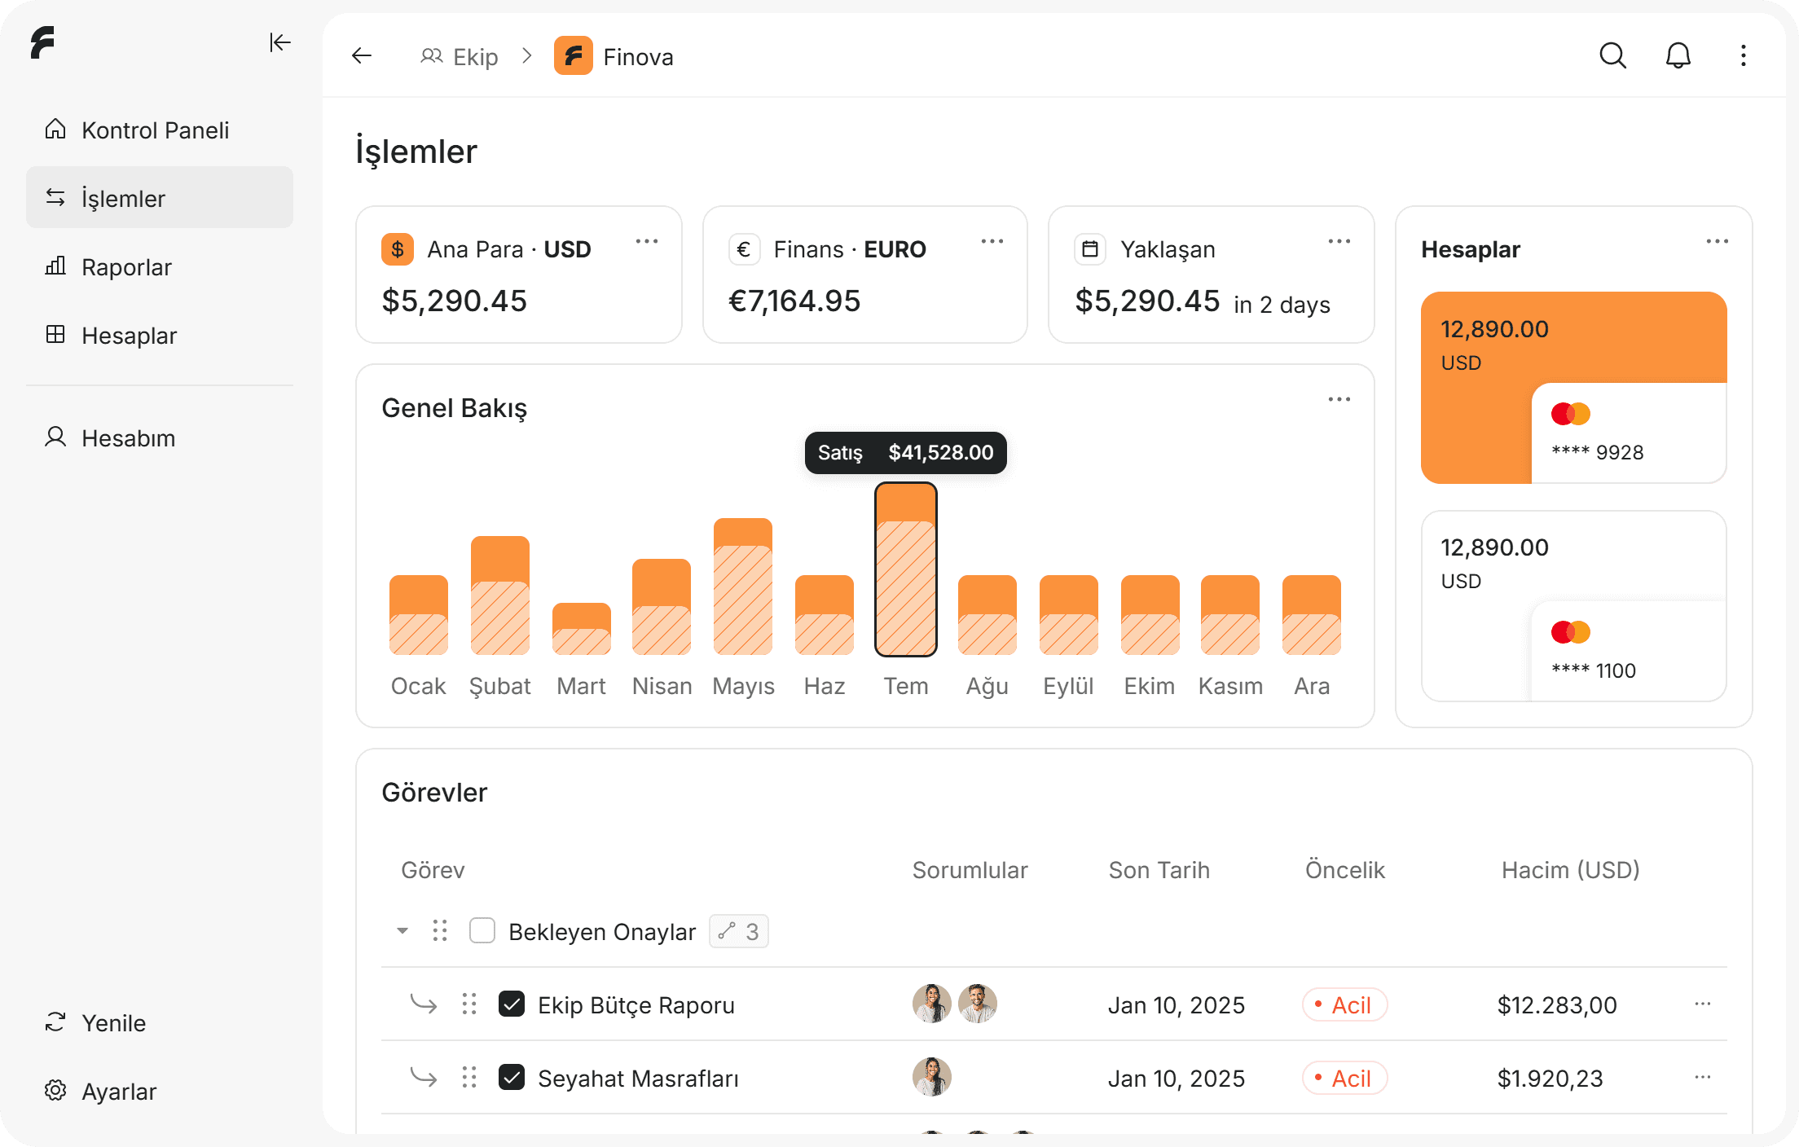Click the back arrow in the header

(362, 56)
